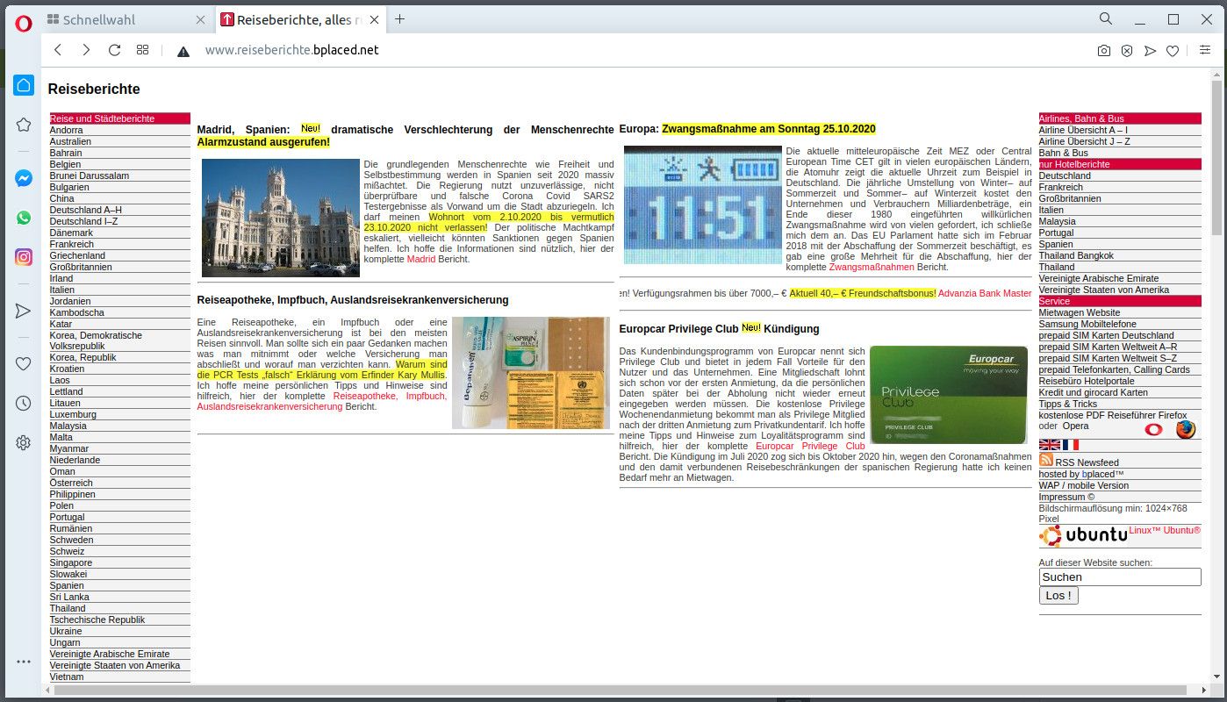The height and width of the screenshot is (702, 1227).
Task: Search in tabs magnifier icon
Action: pyautogui.click(x=1106, y=18)
